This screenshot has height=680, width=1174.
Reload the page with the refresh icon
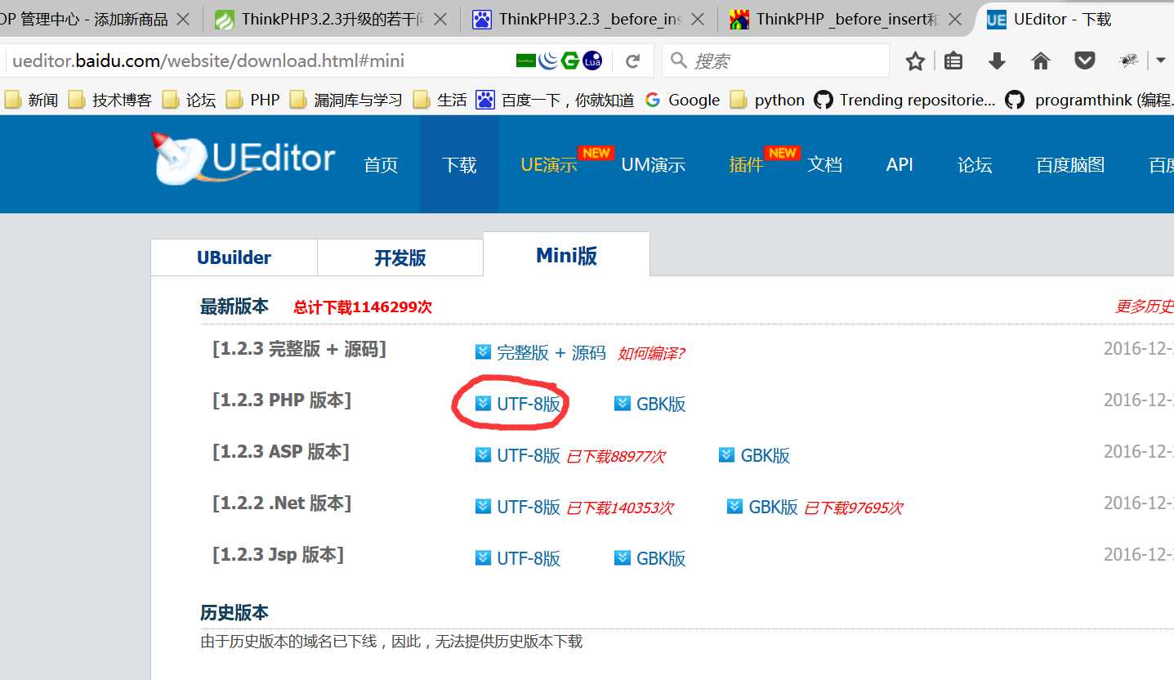632,60
